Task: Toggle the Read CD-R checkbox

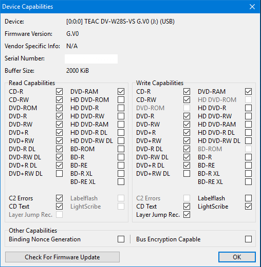Action: tap(59, 92)
